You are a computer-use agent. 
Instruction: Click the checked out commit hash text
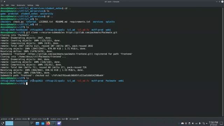click(77, 75)
